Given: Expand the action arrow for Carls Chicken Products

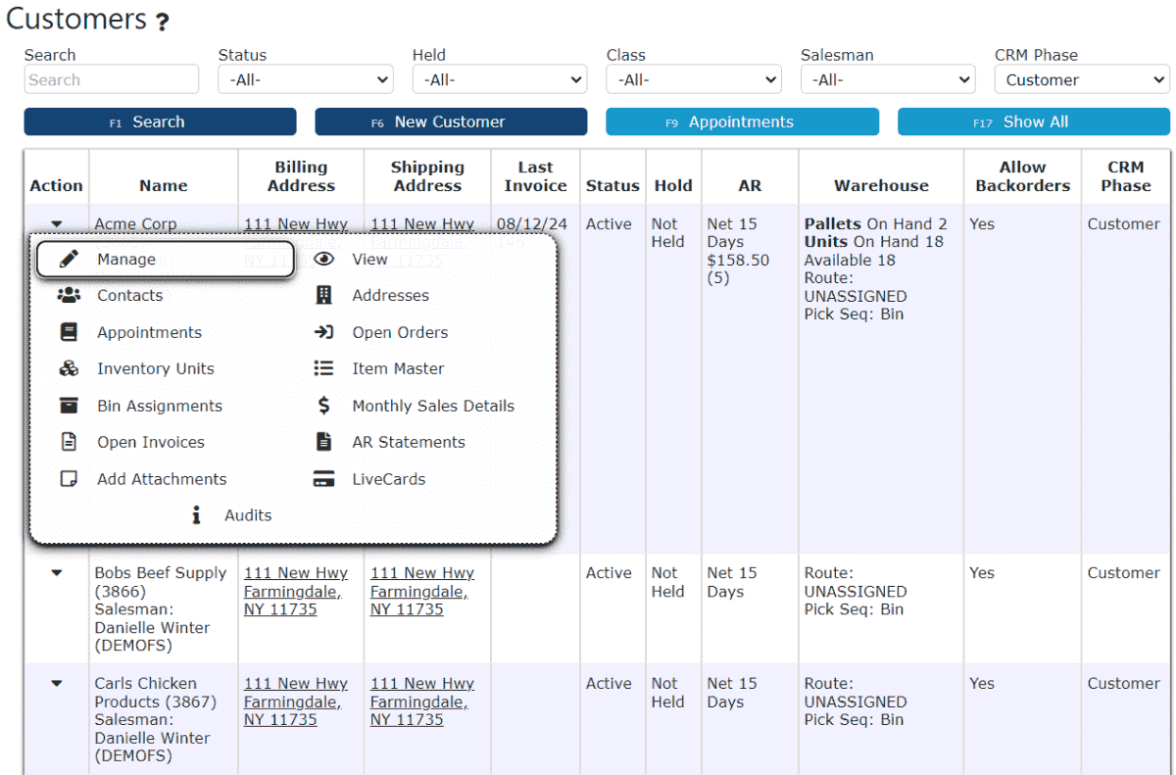Looking at the screenshot, I should 57,683.
